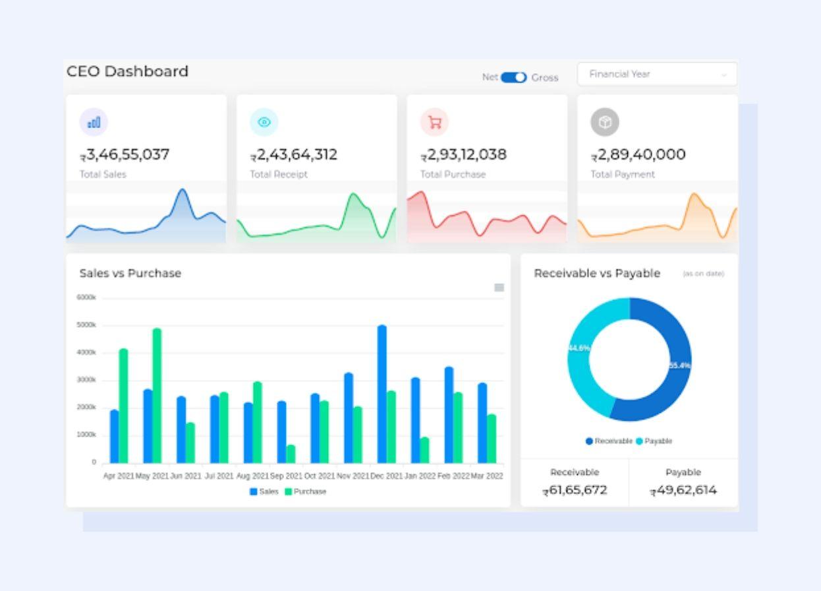Image resolution: width=821 pixels, height=591 pixels.
Task: Click the green Total Receipt sparkline chart
Action: 316,216
